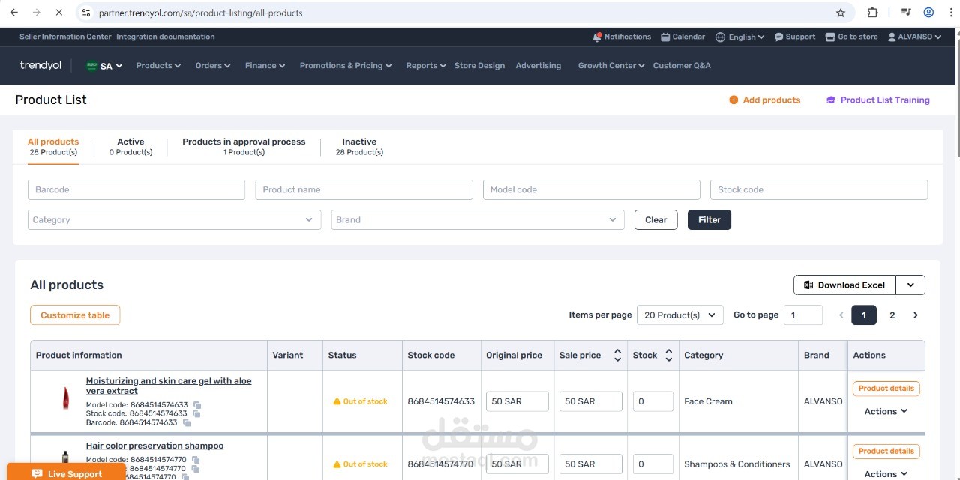Apply filters with Filter button
This screenshot has height=480, width=960.
pos(709,220)
